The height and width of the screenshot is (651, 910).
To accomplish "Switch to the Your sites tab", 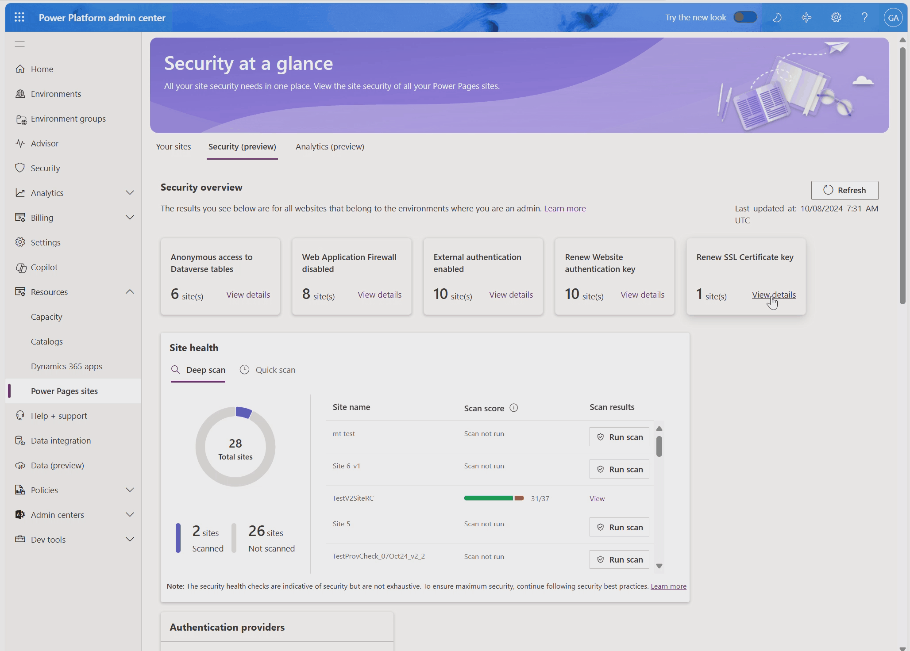I will [x=174, y=146].
